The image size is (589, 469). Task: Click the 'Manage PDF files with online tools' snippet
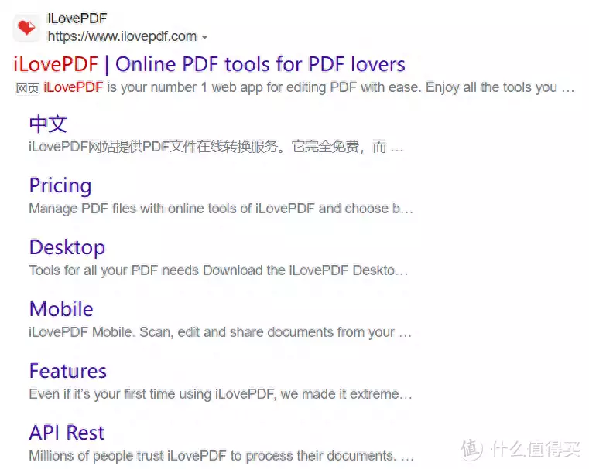coord(221,209)
